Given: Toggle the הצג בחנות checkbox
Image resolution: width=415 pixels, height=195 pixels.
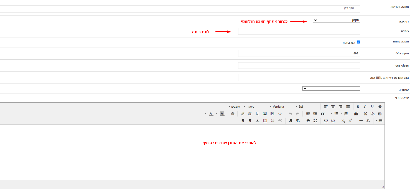Looking at the screenshot, I should 358,42.
